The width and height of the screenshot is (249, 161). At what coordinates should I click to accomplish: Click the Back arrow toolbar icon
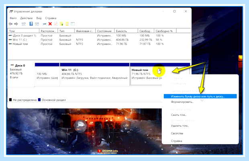pyautogui.click(x=10, y=24)
